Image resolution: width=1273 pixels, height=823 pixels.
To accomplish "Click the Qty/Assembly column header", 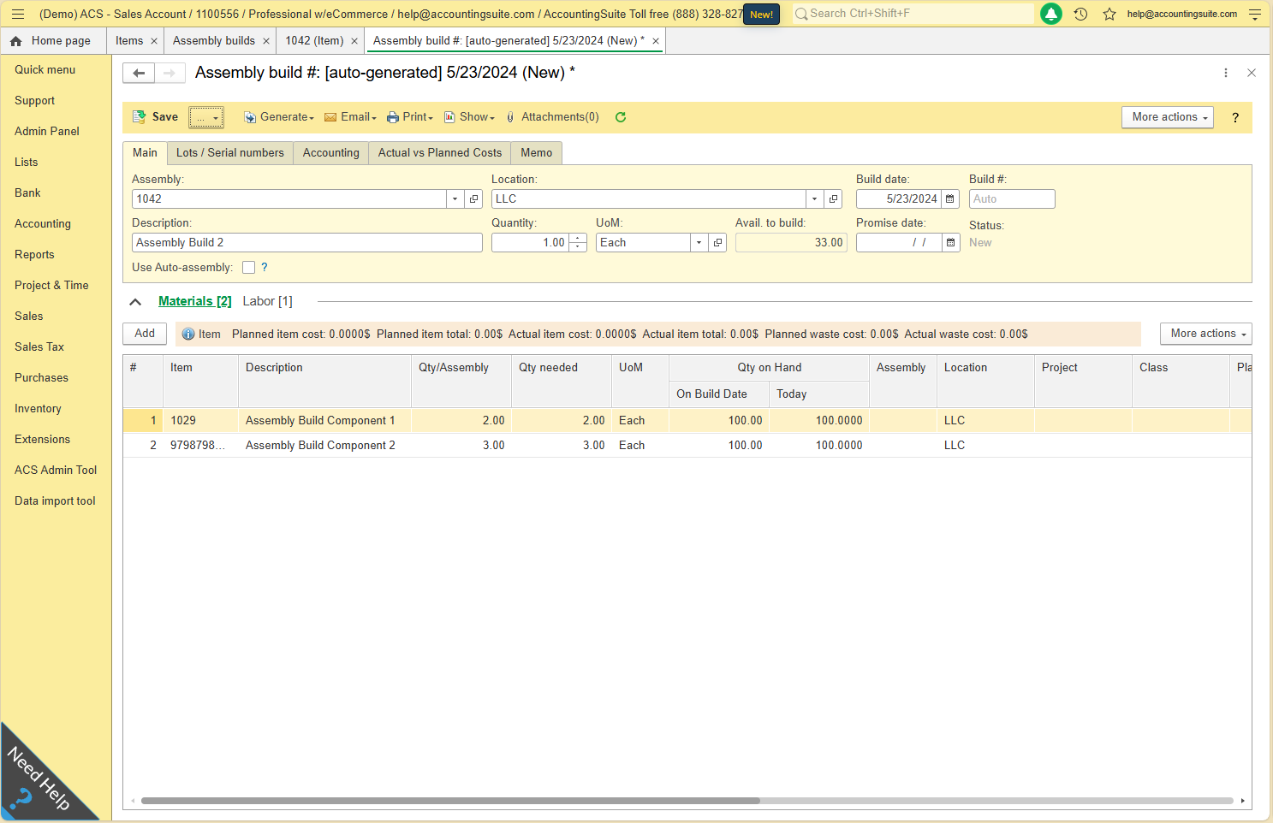I will 461,381.
